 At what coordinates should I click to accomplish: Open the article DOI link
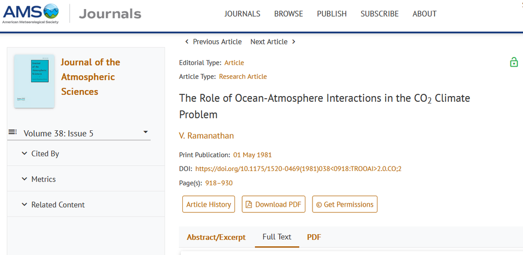tap(298, 169)
